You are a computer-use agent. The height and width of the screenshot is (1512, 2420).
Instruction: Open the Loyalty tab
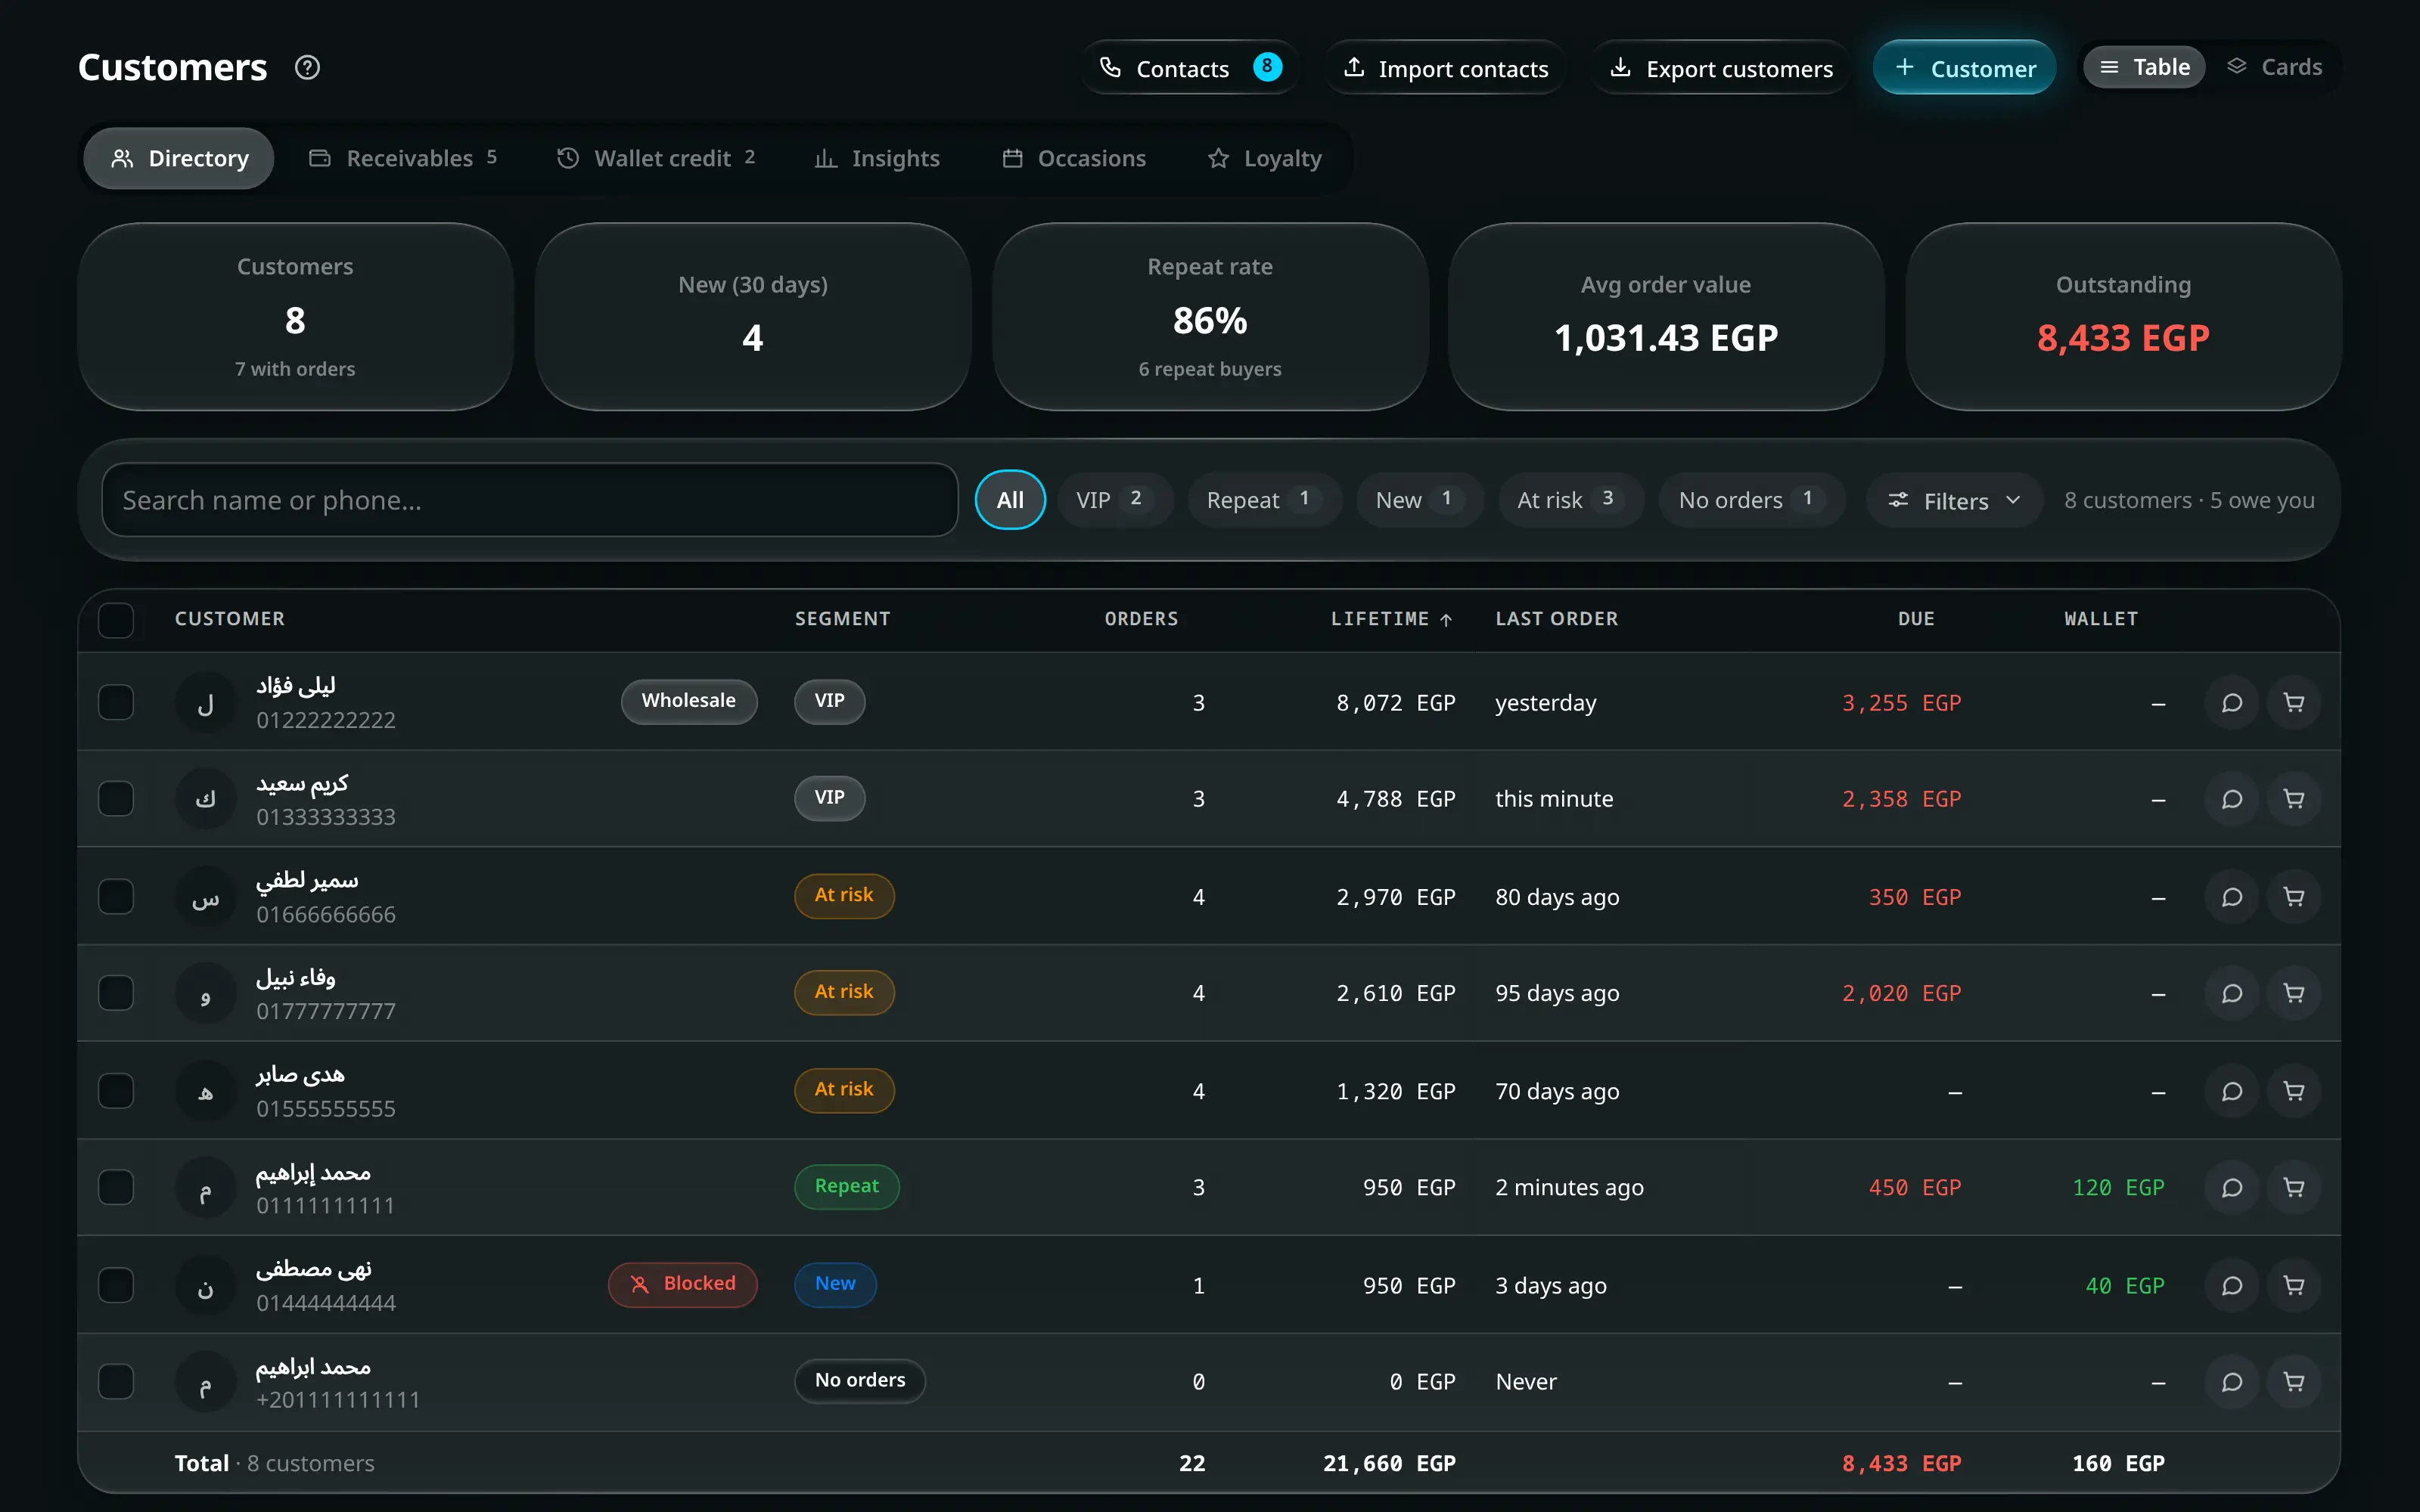coord(1265,158)
